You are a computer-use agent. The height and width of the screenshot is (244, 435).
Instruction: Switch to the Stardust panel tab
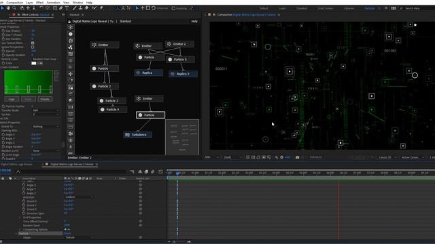74,15
